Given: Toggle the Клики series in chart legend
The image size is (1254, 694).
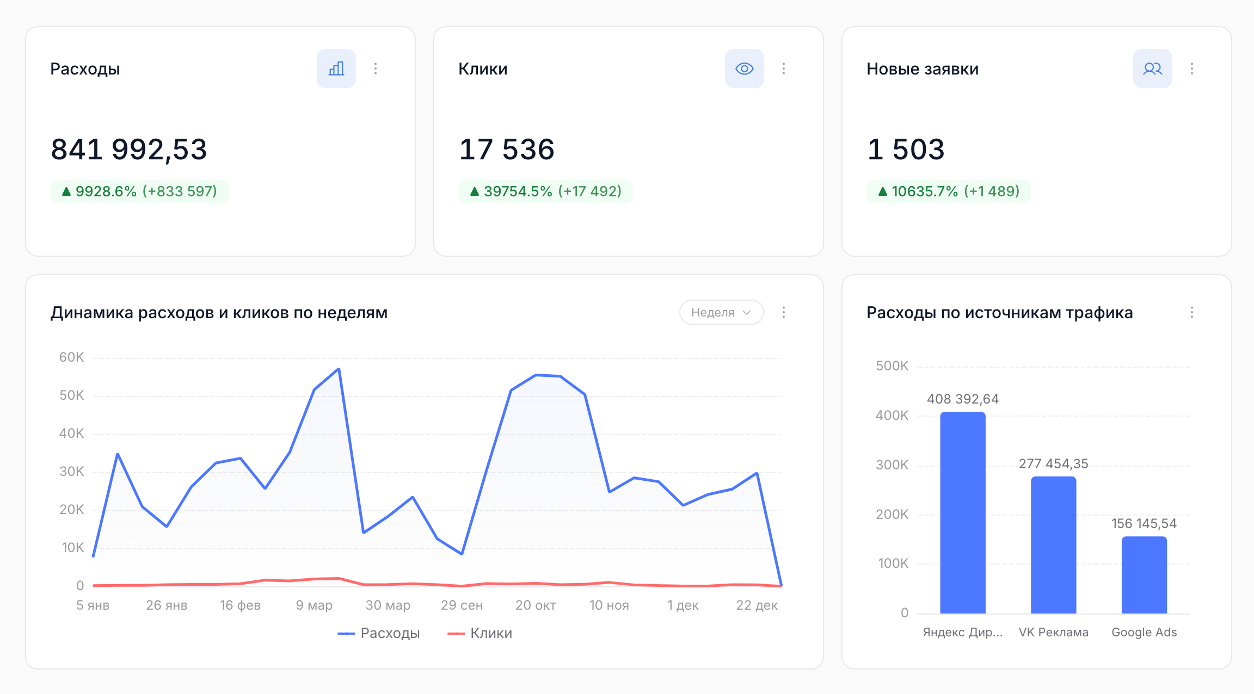Looking at the screenshot, I should coord(480,633).
